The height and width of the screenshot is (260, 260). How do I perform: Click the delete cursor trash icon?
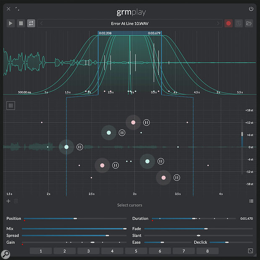tap(16, 201)
